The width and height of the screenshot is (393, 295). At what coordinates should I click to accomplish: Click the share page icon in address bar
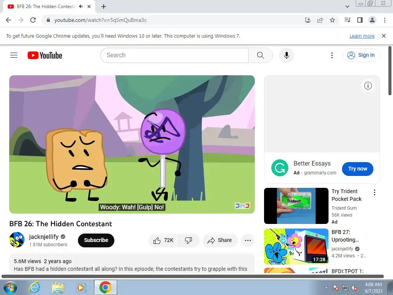pyautogui.click(x=320, y=20)
